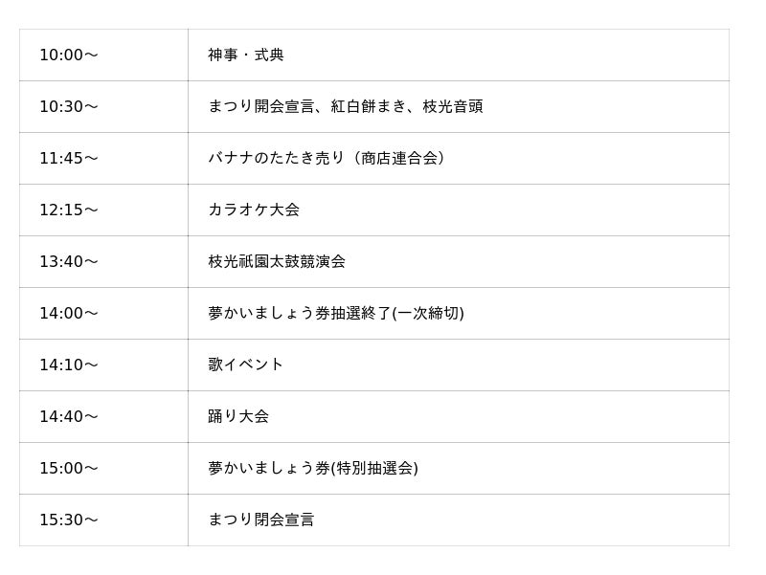Click the 14:00～ time cell
Screen dimensions: 766x575
coord(69,314)
